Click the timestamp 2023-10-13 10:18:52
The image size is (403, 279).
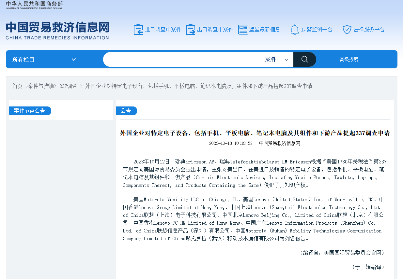click(x=231, y=143)
